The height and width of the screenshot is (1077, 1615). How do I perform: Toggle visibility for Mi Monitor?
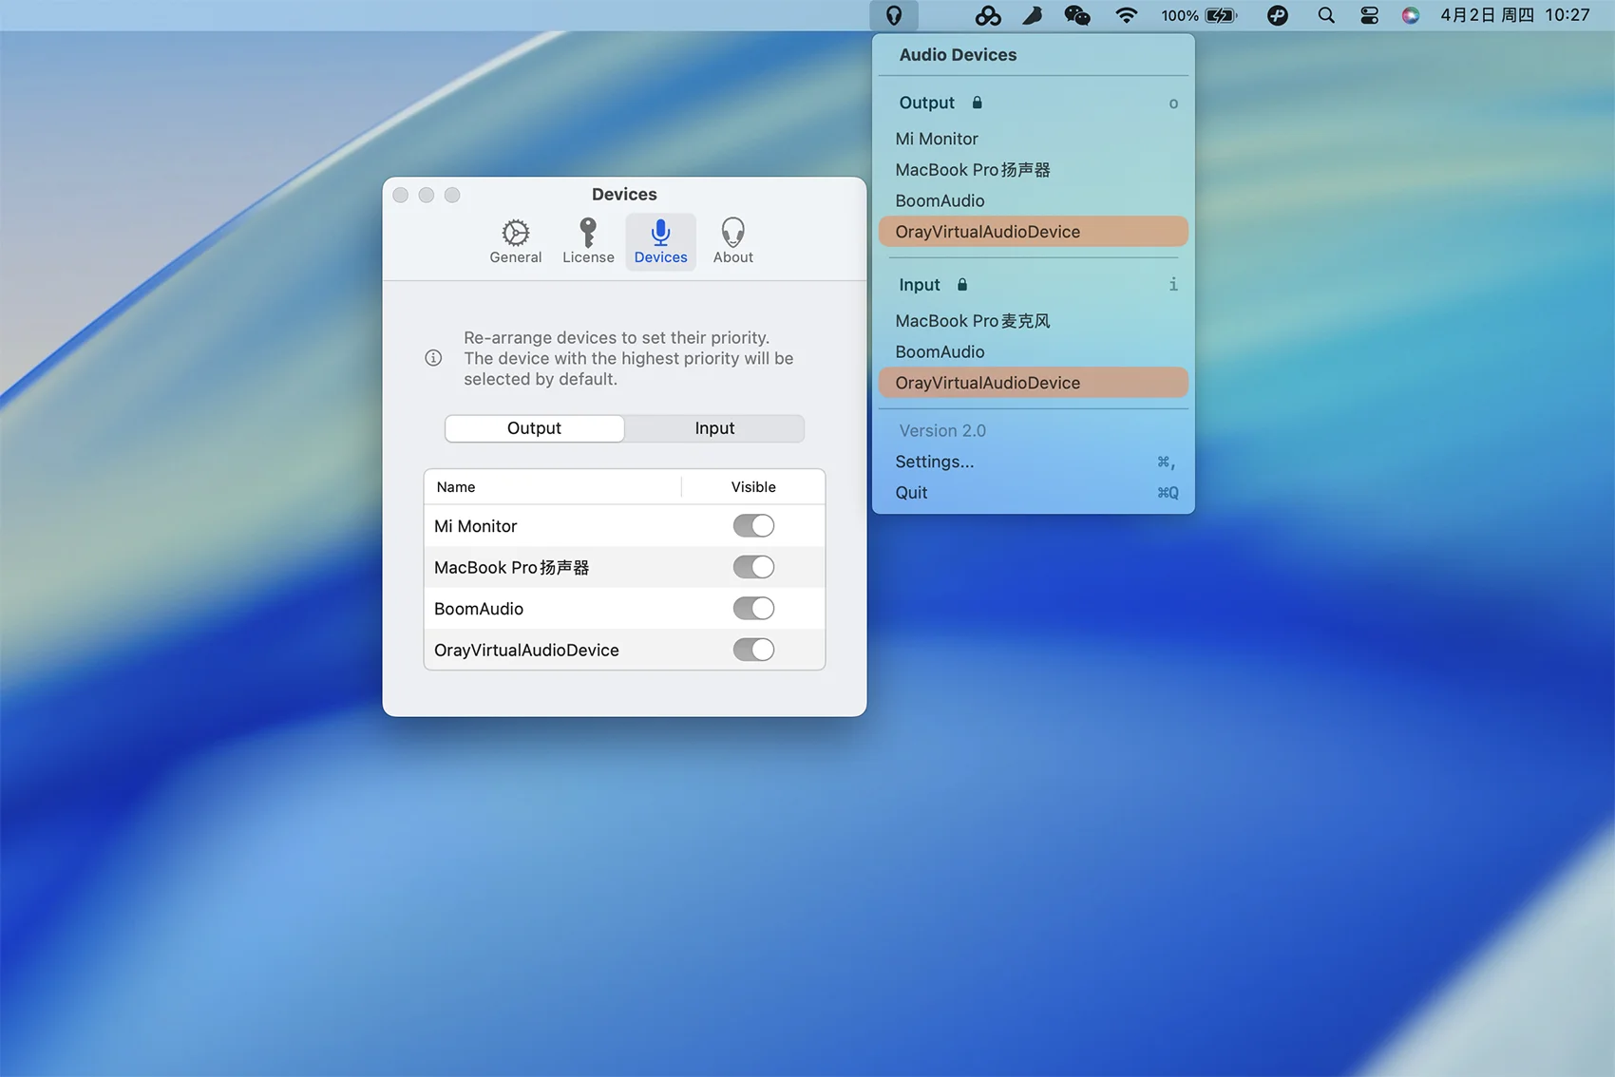click(753, 526)
